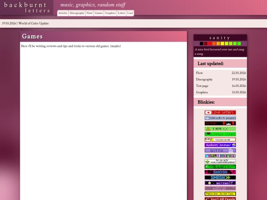Open the Letter navigation tab
The width and height of the screenshot is (267, 200).
coord(122,13)
